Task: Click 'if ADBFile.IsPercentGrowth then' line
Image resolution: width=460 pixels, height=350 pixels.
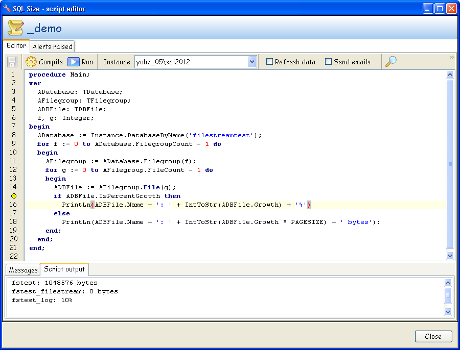Action: 117,196
